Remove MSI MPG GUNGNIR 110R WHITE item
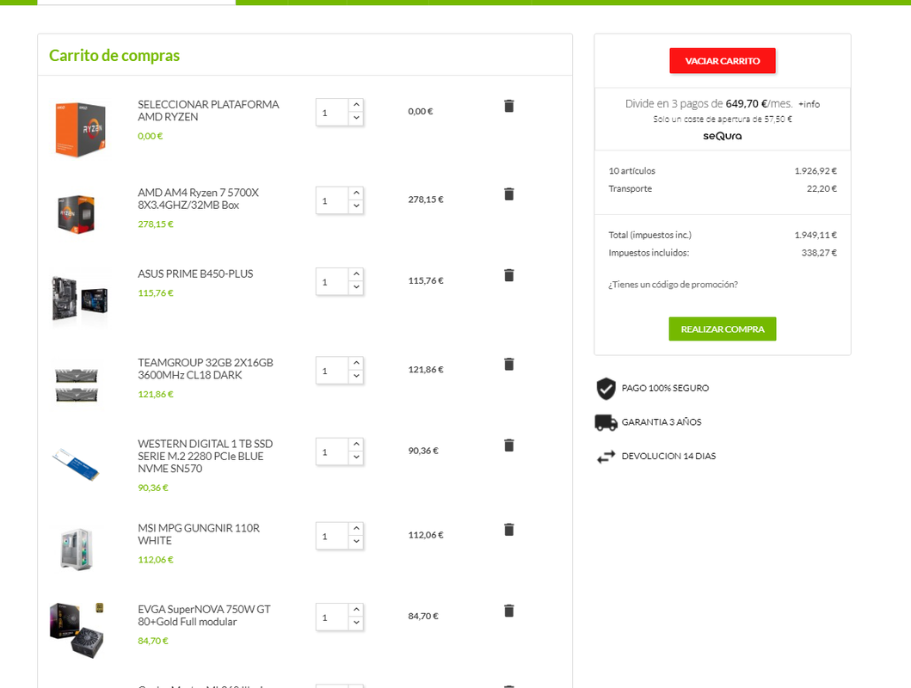 509,530
